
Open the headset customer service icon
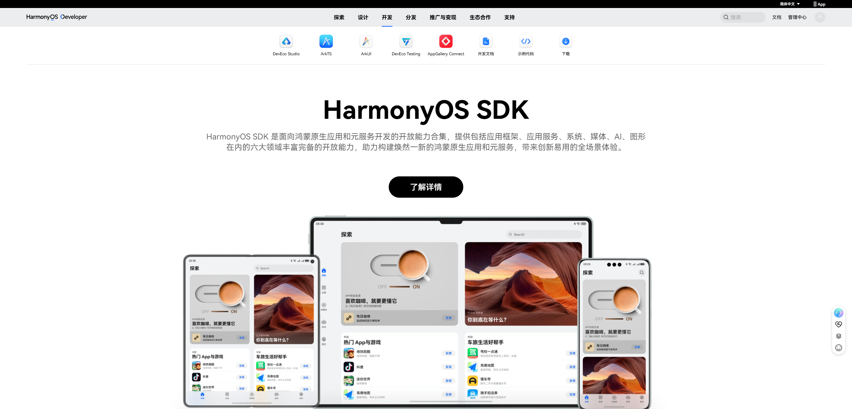click(838, 313)
